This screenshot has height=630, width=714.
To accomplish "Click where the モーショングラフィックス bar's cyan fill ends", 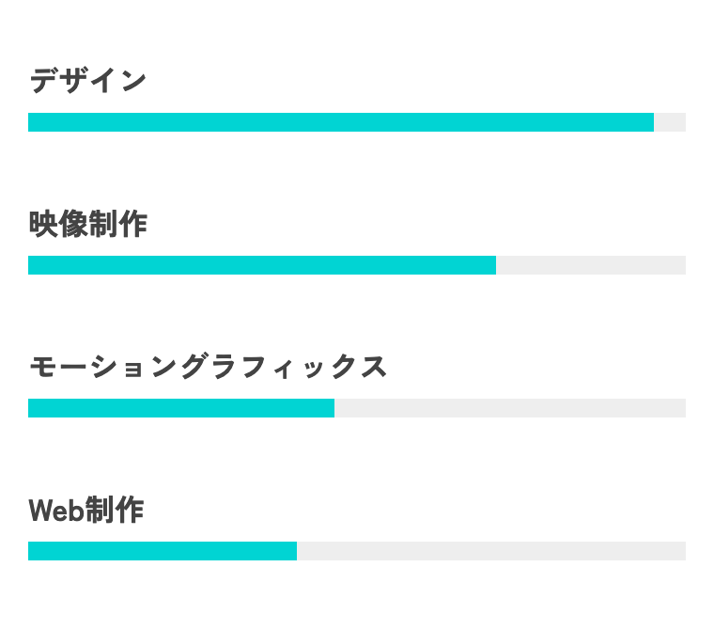I will (x=334, y=408).
